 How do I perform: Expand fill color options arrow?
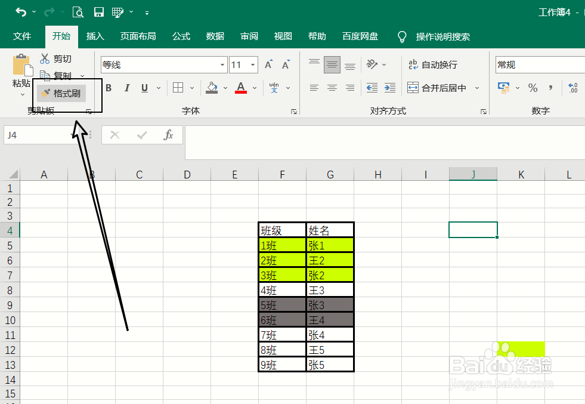tap(225, 88)
